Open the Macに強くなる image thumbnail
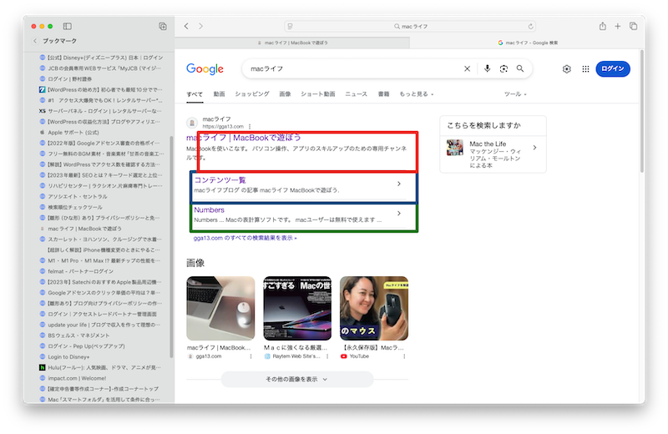 point(297,308)
